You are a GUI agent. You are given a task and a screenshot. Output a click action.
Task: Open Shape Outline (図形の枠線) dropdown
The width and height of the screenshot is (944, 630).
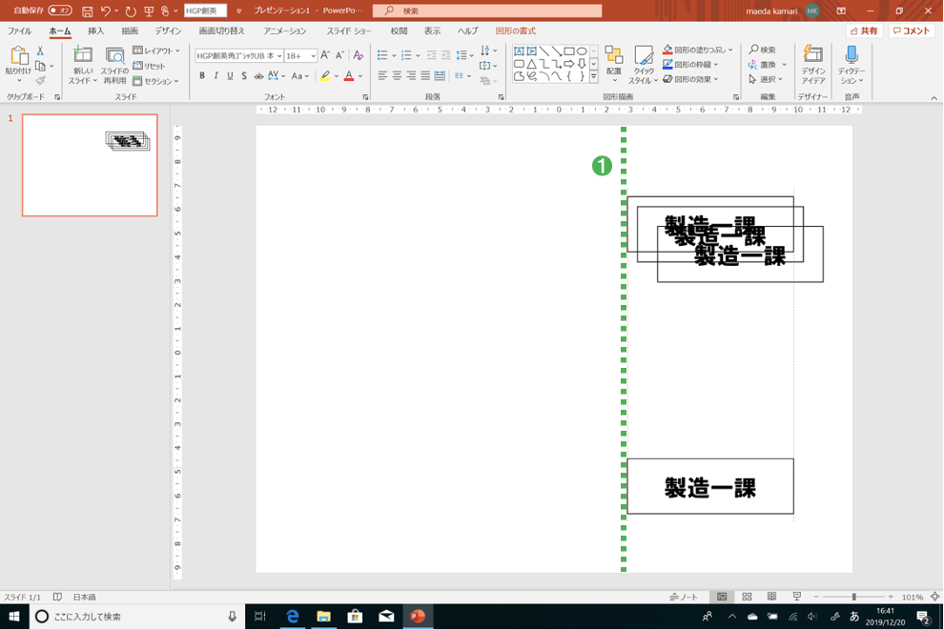[690, 65]
